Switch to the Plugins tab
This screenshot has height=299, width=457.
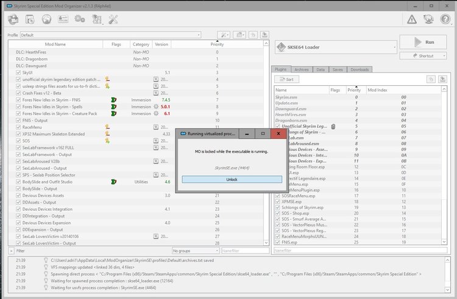(281, 69)
